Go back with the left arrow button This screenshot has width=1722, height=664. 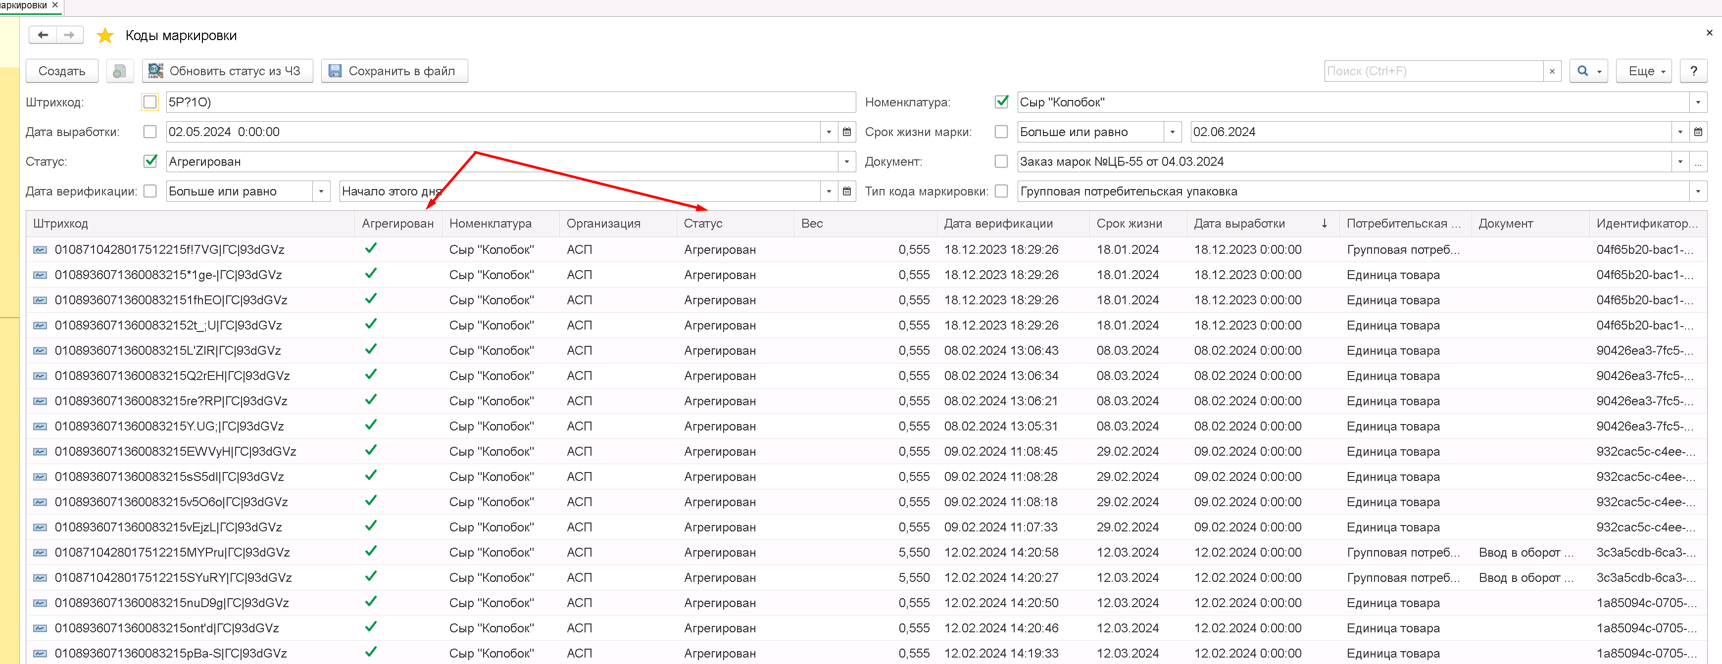click(x=43, y=35)
